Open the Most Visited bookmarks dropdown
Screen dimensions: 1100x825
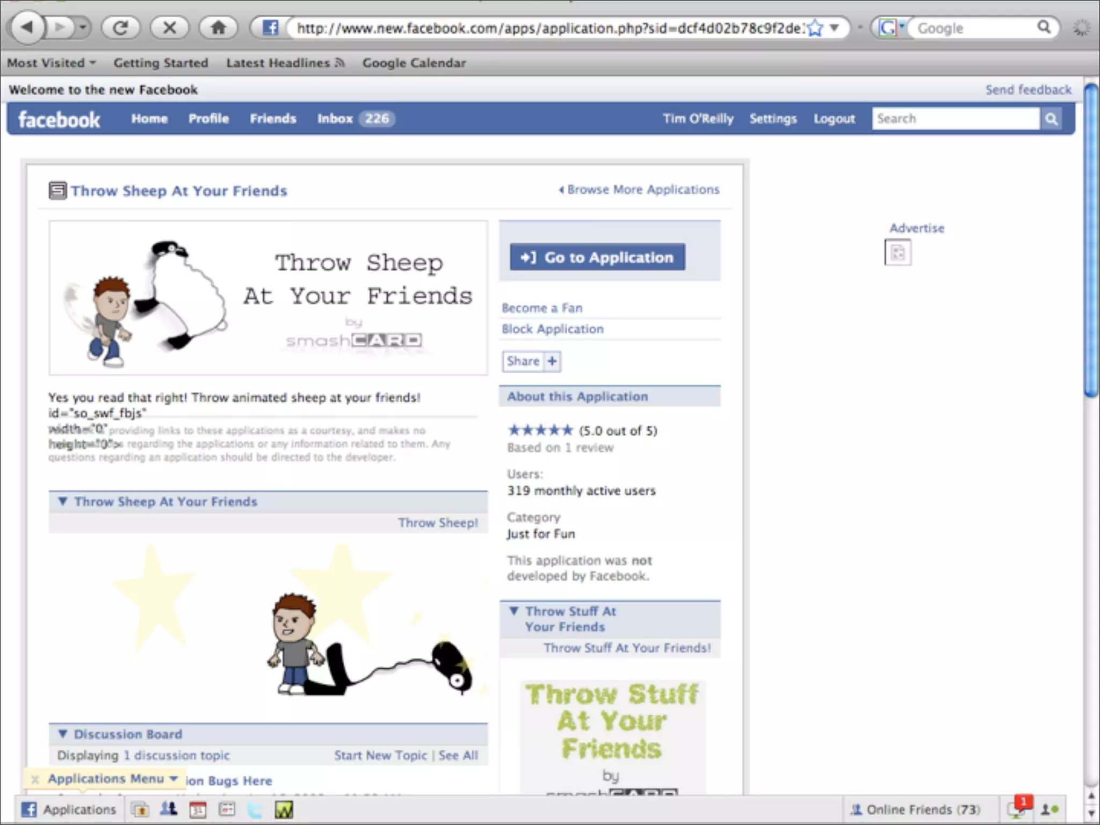click(51, 63)
